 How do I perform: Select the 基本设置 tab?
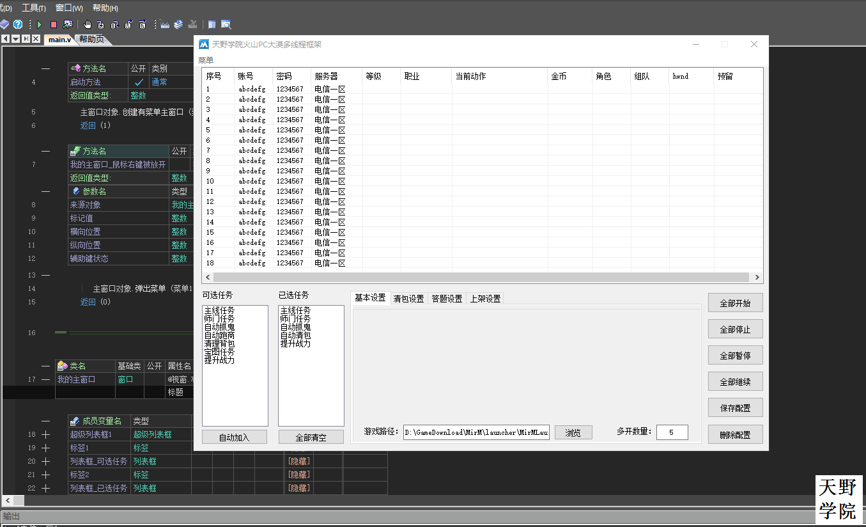coord(370,297)
